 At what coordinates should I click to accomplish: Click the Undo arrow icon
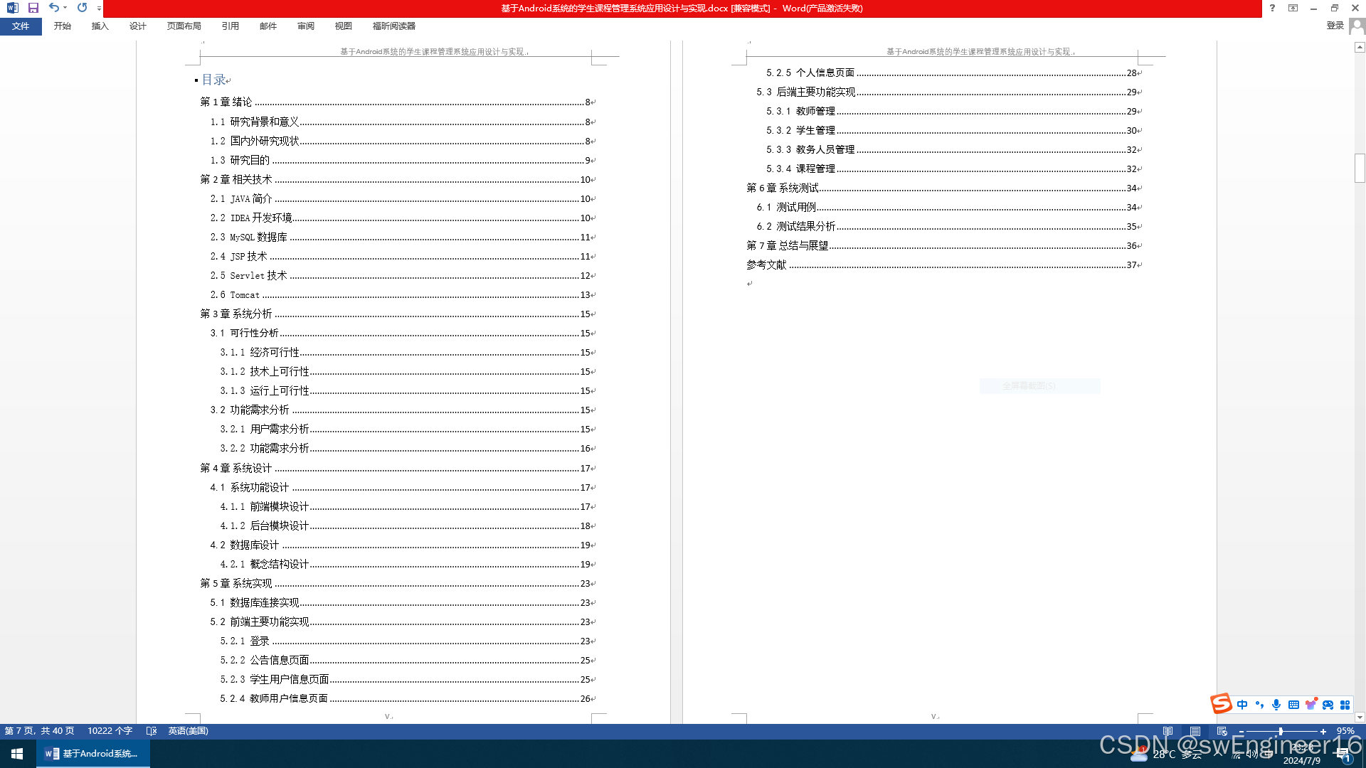click(x=53, y=8)
